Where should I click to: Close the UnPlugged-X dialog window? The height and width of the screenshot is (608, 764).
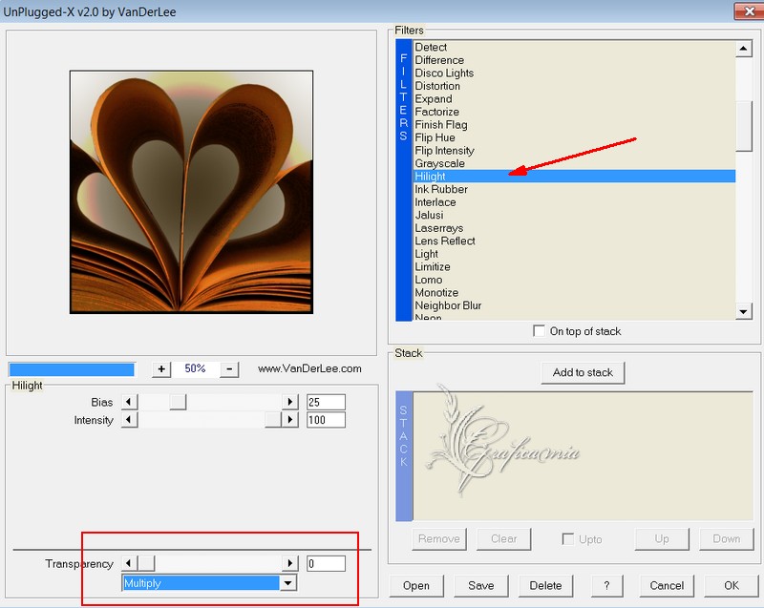click(x=749, y=10)
